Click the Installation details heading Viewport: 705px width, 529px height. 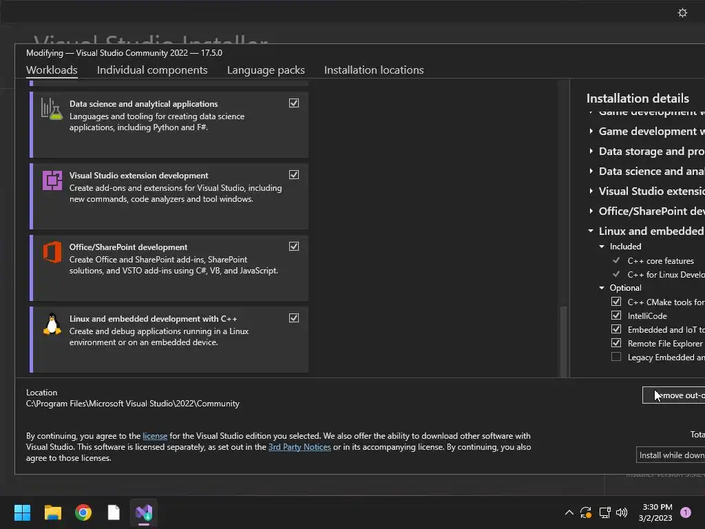click(638, 98)
